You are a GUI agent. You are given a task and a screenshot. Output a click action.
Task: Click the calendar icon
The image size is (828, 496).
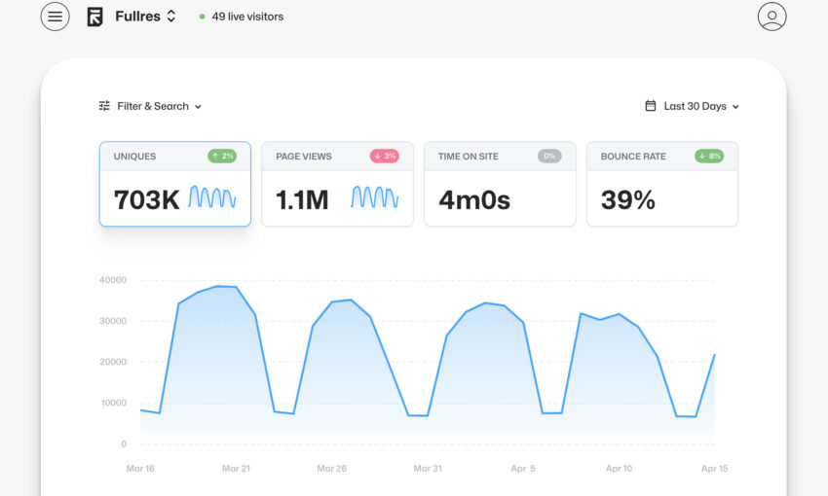click(651, 106)
